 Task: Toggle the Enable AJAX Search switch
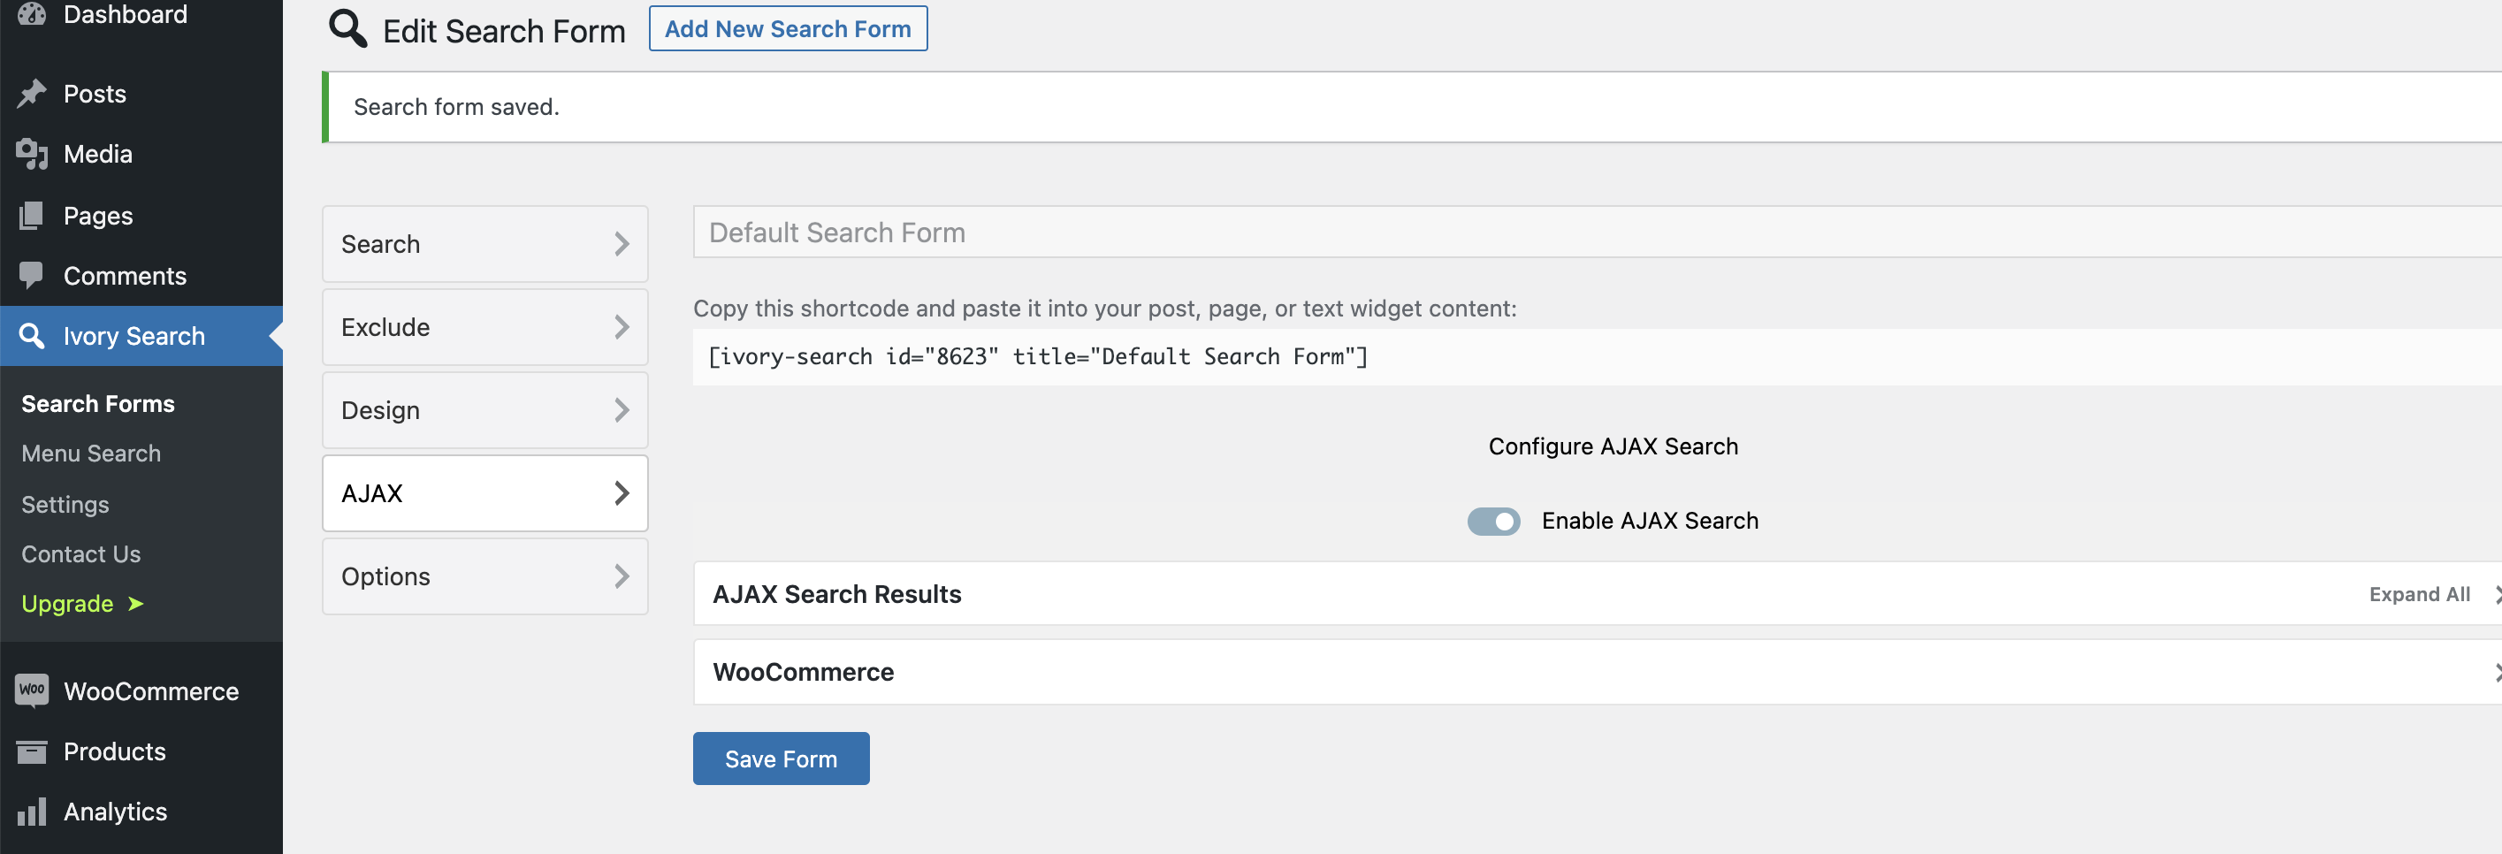[1493, 521]
